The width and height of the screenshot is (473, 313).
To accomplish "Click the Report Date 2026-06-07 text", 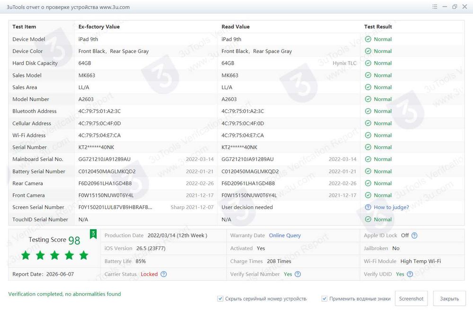I will click(43, 274).
